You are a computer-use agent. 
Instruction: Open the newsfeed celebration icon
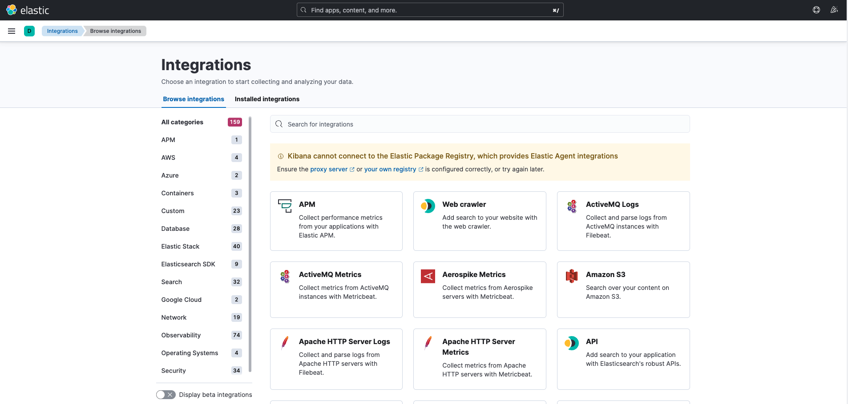point(834,10)
